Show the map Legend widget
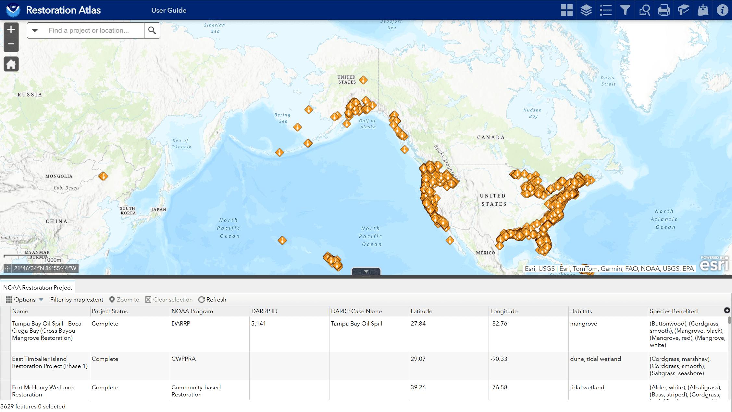This screenshot has width=732, height=412. coord(605,10)
